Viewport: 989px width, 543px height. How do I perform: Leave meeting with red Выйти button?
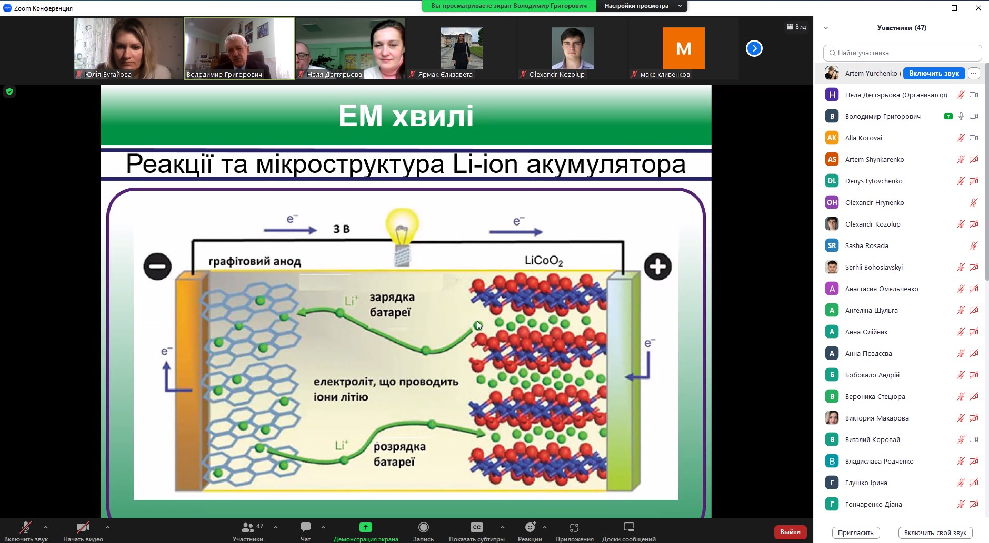[790, 532]
